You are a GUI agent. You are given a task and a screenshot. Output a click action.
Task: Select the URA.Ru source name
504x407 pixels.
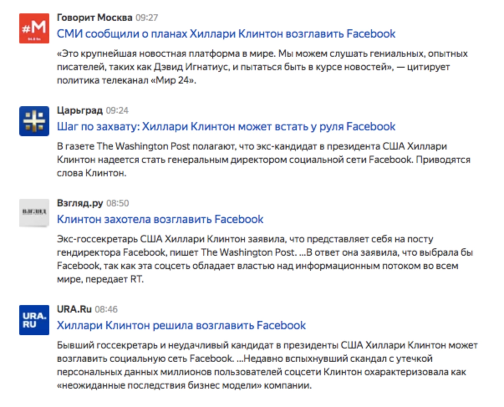click(74, 309)
